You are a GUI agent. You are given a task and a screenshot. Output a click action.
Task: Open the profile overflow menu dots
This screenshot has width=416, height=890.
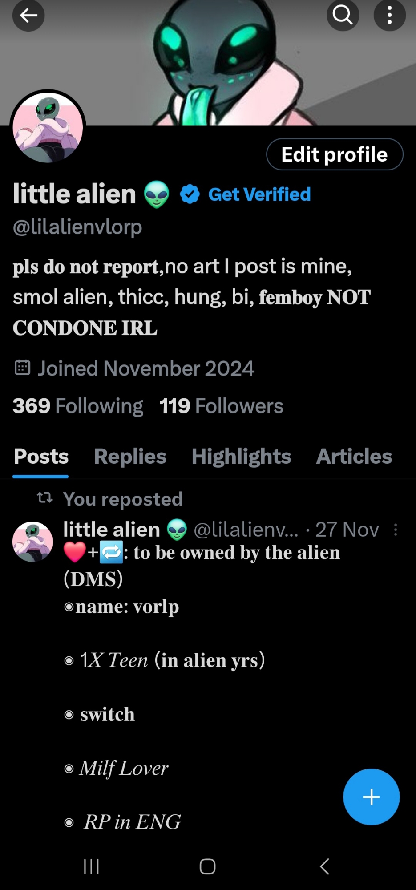(x=389, y=16)
